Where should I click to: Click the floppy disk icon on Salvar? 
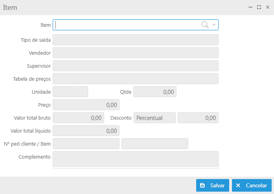[x=202, y=185]
